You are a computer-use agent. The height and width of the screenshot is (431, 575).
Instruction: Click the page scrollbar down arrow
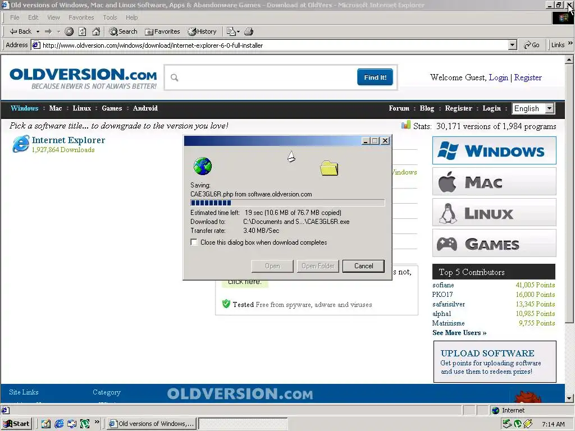(x=569, y=398)
